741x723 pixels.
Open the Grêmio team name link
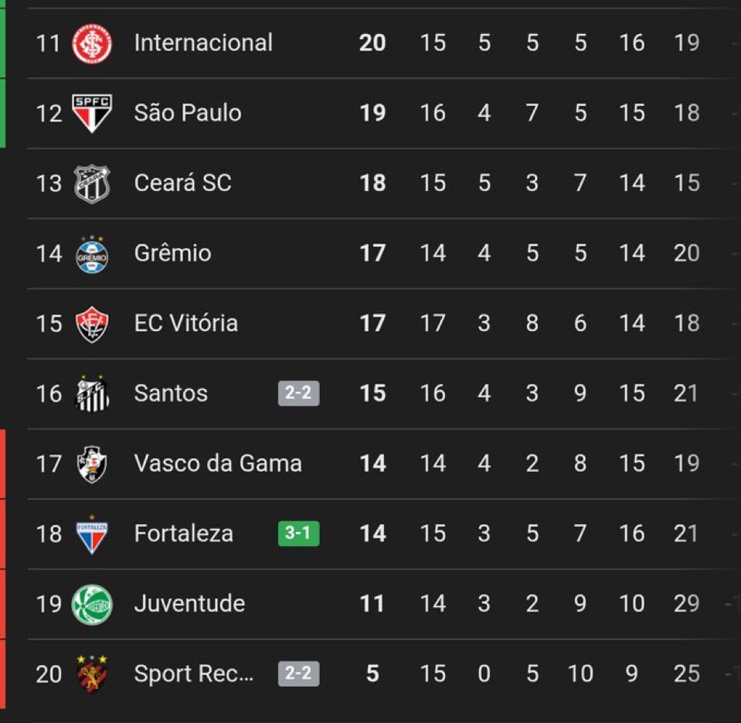172,253
